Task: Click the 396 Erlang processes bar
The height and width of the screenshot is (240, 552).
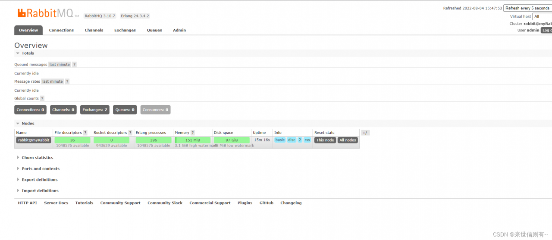Action: 154,140
